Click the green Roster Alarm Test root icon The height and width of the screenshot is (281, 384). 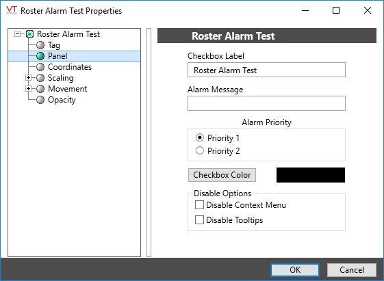coord(29,34)
